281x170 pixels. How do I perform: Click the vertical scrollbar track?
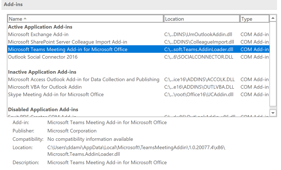tap(273, 66)
